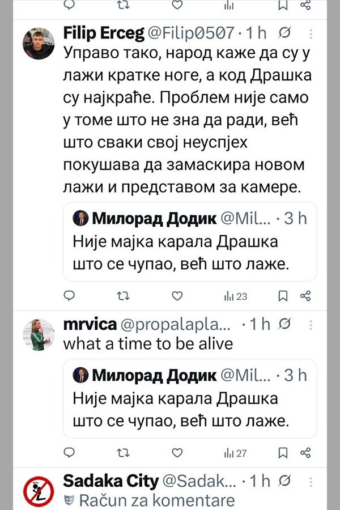This screenshot has height=510, width=340.
Task: Reply to Filip Erceg's tweet
Action: click(69, 296)
